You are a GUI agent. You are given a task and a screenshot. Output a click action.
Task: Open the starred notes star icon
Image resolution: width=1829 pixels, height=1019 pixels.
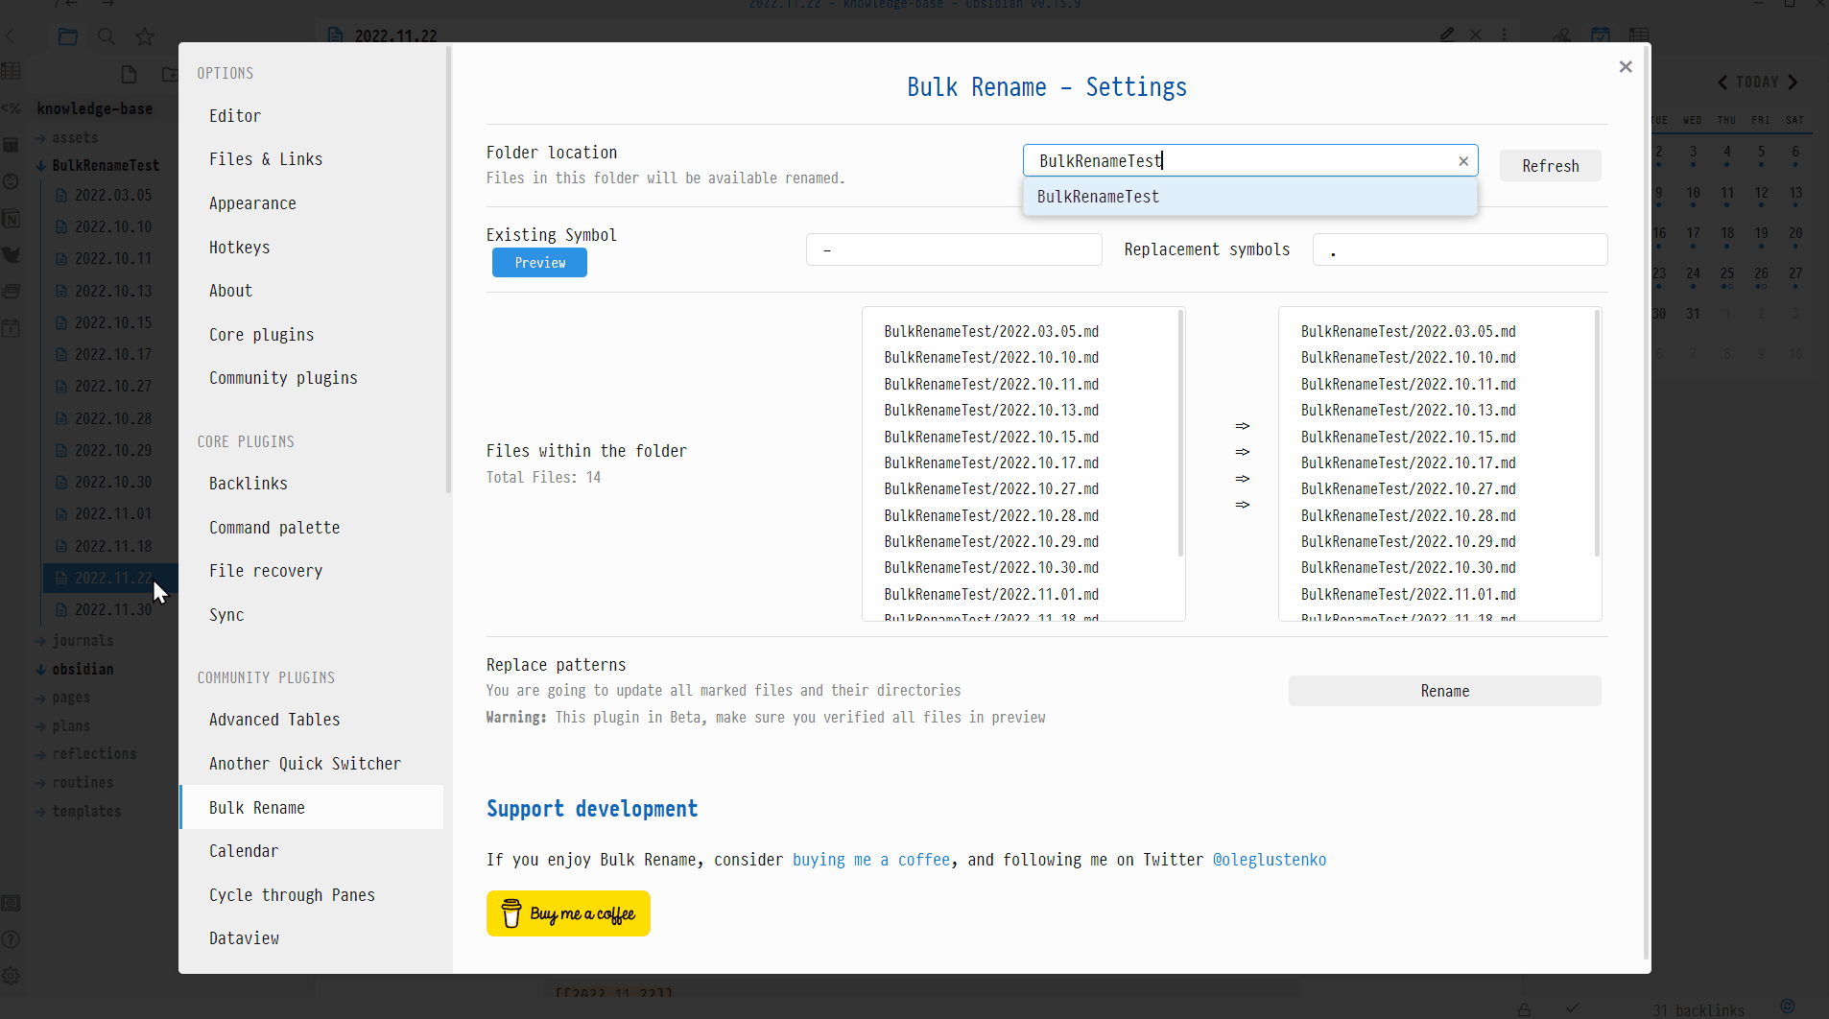(145, 36)
